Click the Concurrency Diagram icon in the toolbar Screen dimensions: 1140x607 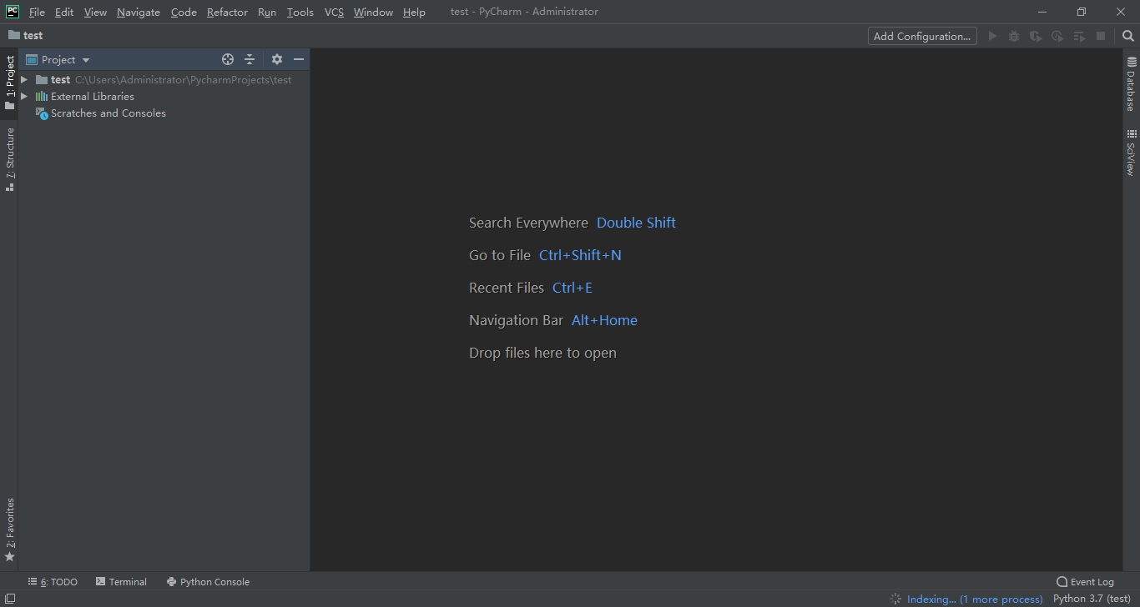click(x=1079, y=36)
